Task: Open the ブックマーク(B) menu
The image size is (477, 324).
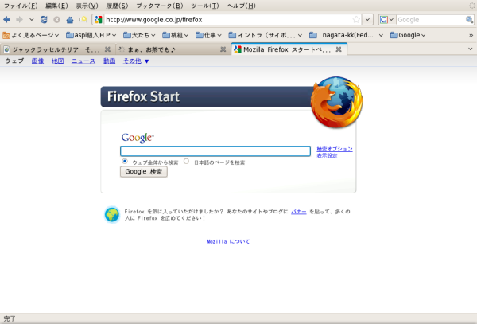Action: [x=160, y=6]
